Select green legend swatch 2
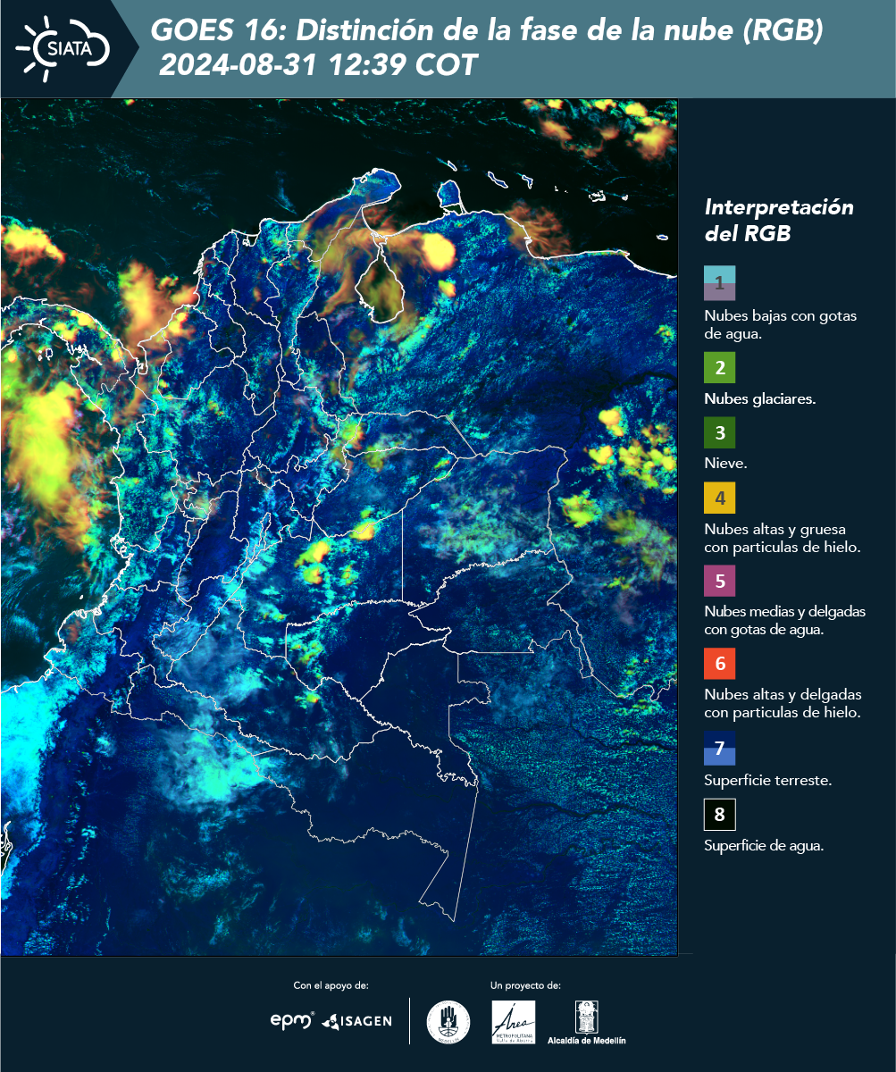Screen dimensions: 896x1072 [x=719, y=368]
